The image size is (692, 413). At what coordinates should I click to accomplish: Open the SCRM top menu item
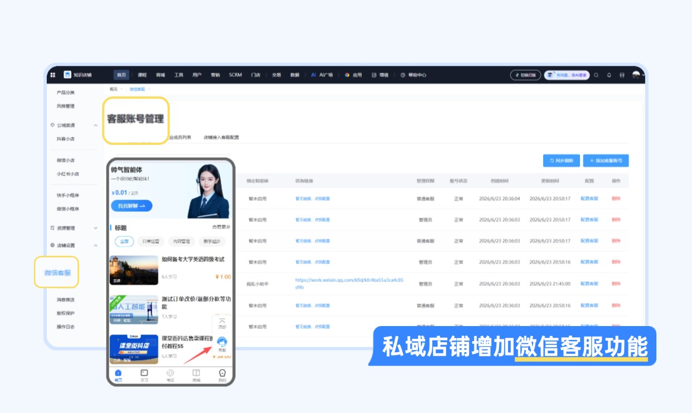[235, 75]
